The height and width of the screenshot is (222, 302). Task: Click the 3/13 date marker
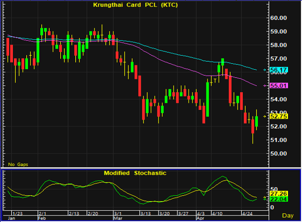(x=146, y=213)
